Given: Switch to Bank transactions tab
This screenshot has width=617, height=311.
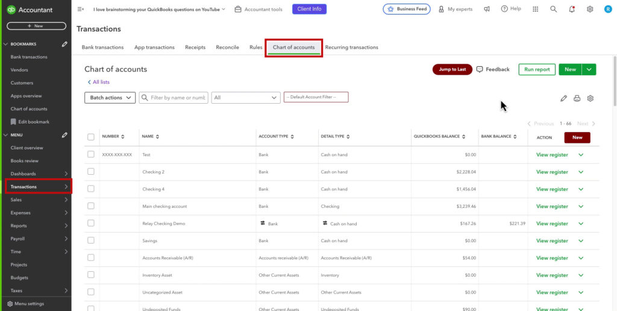Looking at the screenshot, I should click(x=102, y=47).
